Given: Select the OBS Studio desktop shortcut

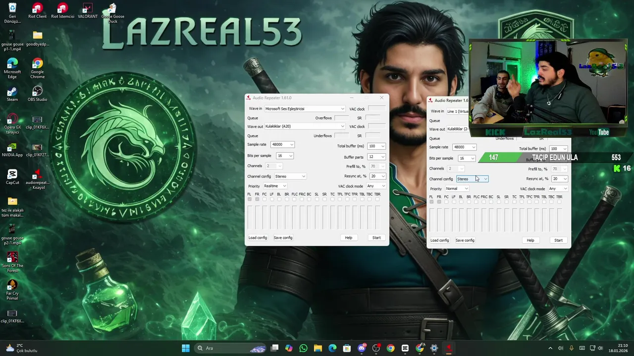Looking at the screenshot, I should tap(37, 93).
